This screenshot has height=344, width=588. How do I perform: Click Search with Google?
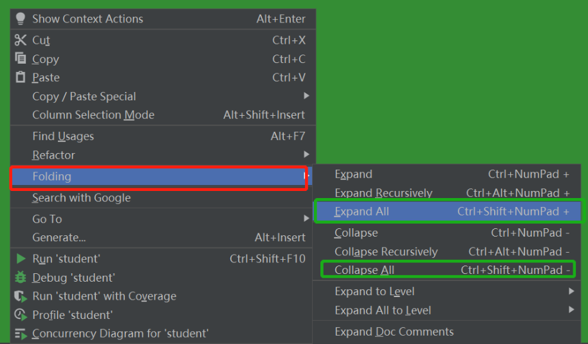[x=82, y=198]
